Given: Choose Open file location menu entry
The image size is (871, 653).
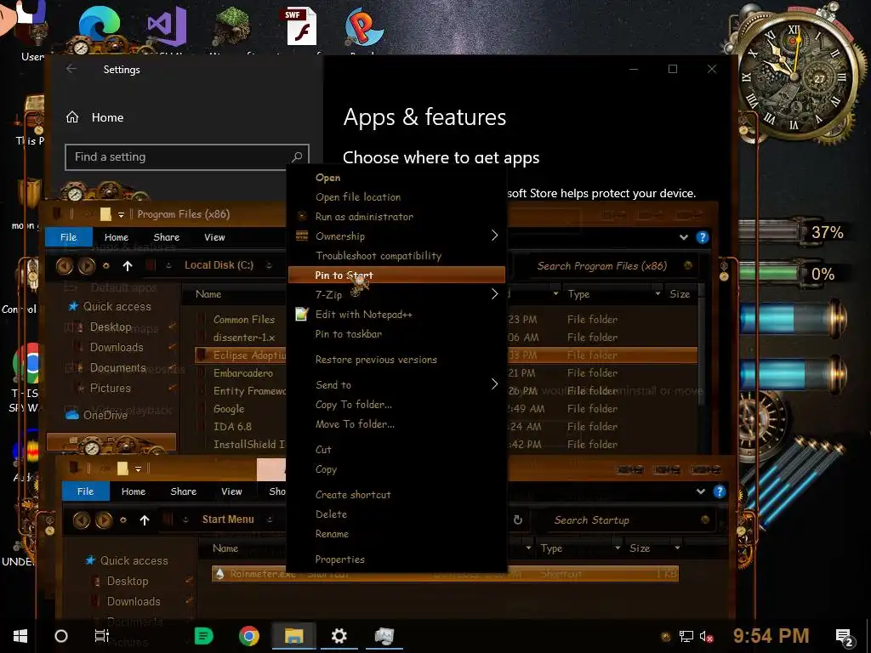Looking at the screenshot, I should click(358, 197).
